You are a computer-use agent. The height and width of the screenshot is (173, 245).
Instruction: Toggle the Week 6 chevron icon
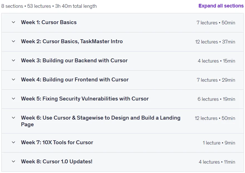point(13,118)
